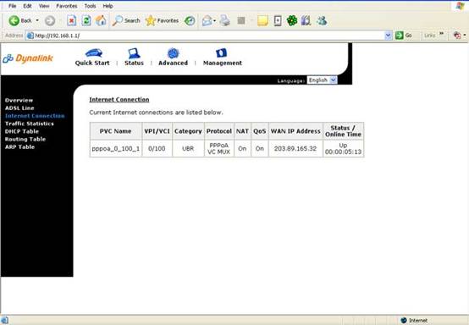Go to the browser Home icon
Image resolution: width=469 pixels, height=325 pixels.
[x=101, y=20]
